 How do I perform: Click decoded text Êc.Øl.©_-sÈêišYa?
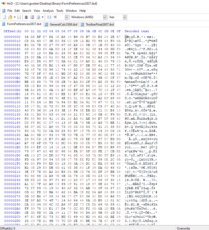click(x=141, y=204)
